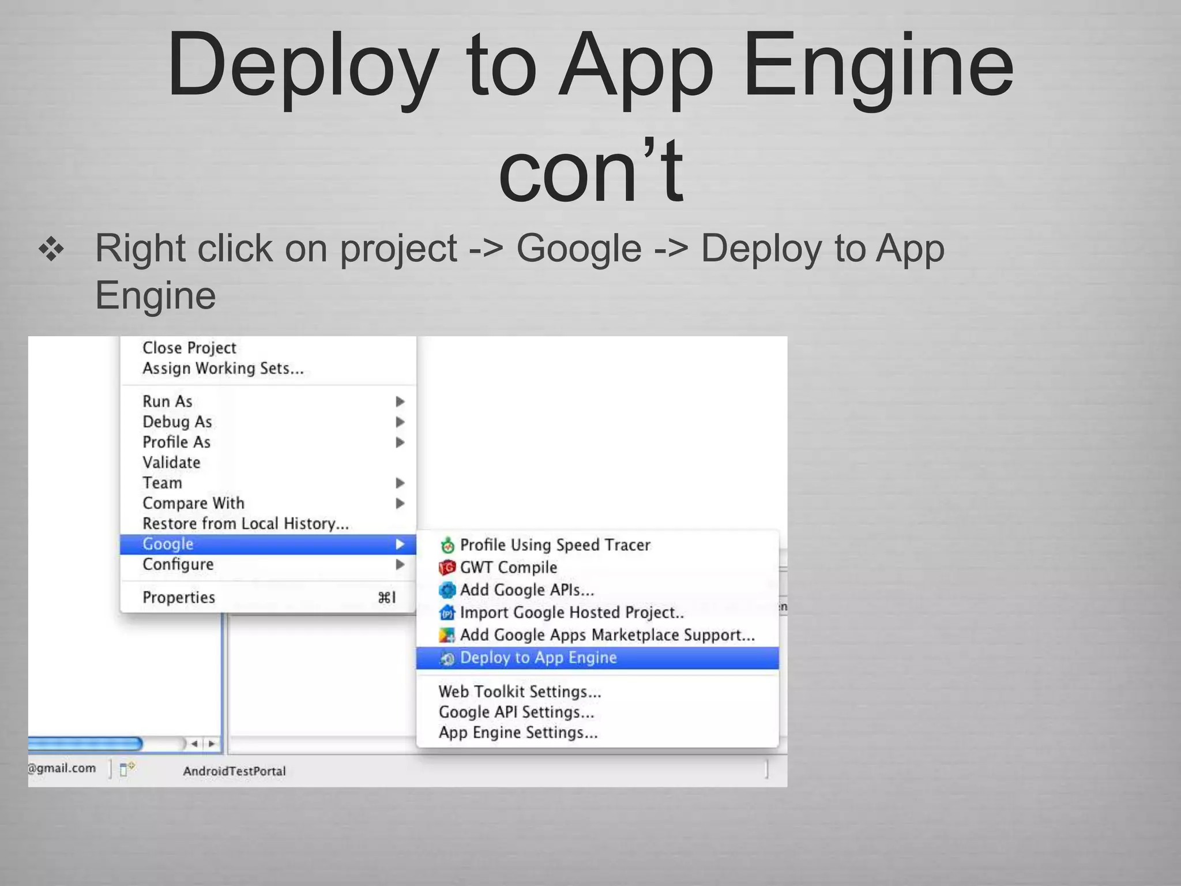The image size is (1181, 886).
Task: Open Properties from the context menu
Action: pos(268,598)
